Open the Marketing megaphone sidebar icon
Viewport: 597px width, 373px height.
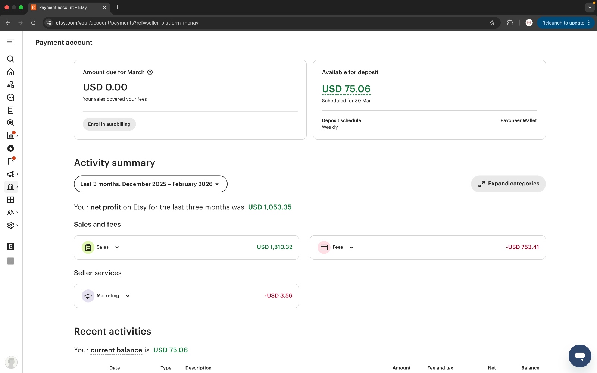[11, 174]
